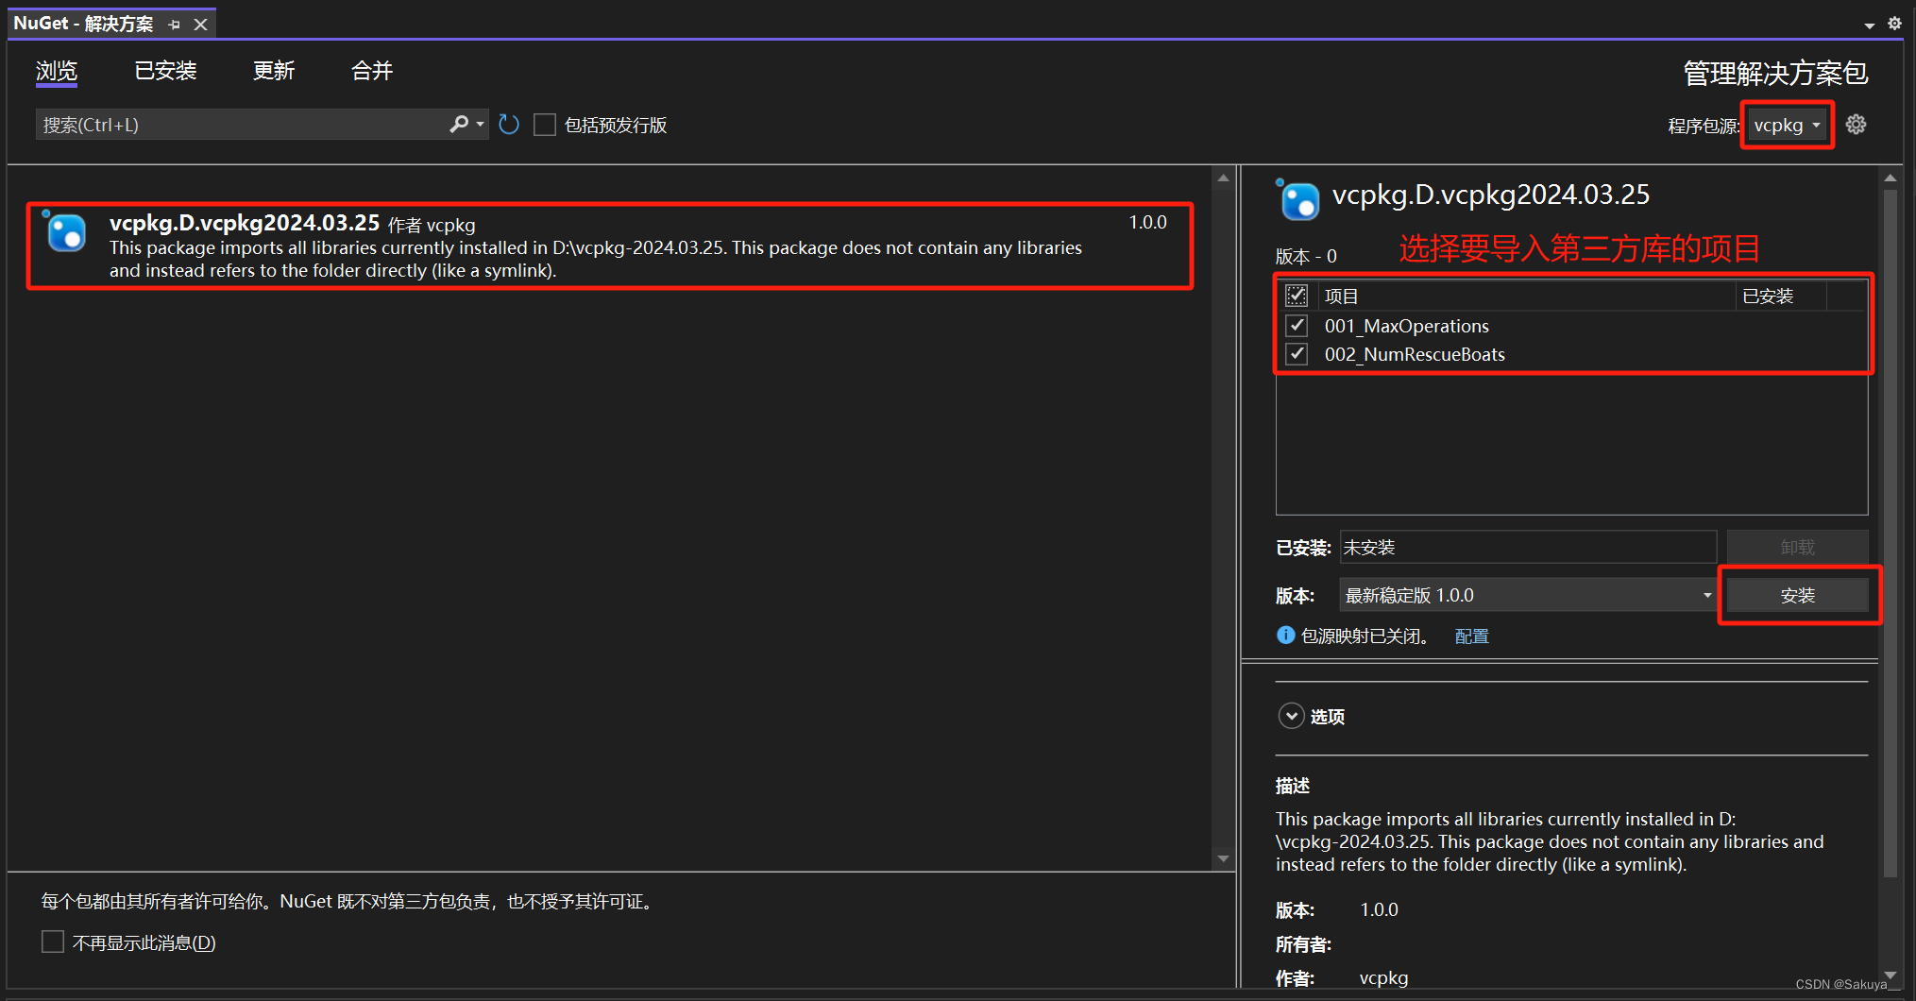Switch to the 合并 consolidate tab
Image resolution: width=1916 pixels, height=1001 pixels.
[372, 71]
